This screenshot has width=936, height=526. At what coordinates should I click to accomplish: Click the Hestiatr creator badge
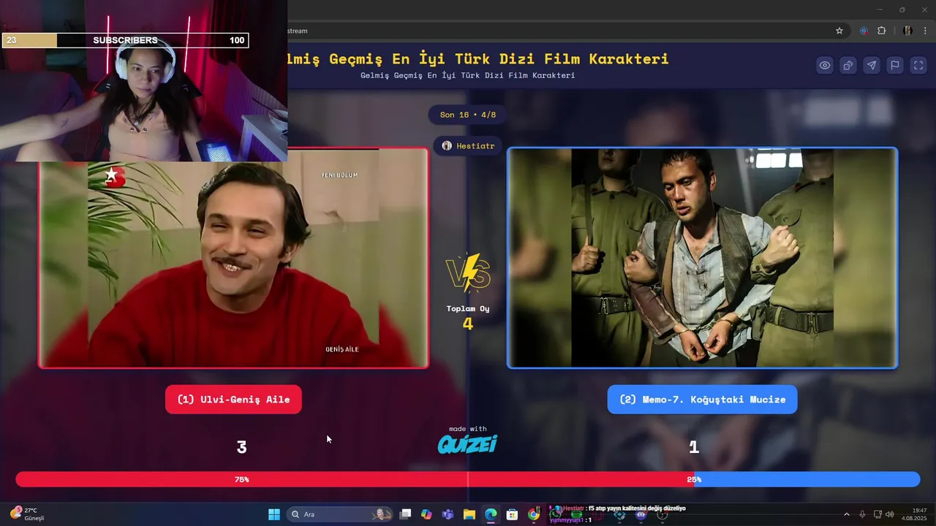click(468, 146)
